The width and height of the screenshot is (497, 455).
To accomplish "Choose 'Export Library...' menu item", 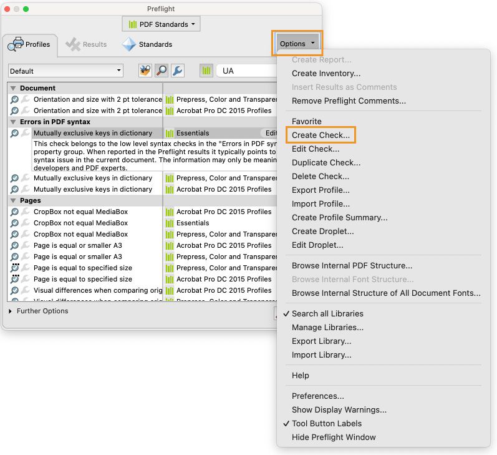I will click(321, 341).
